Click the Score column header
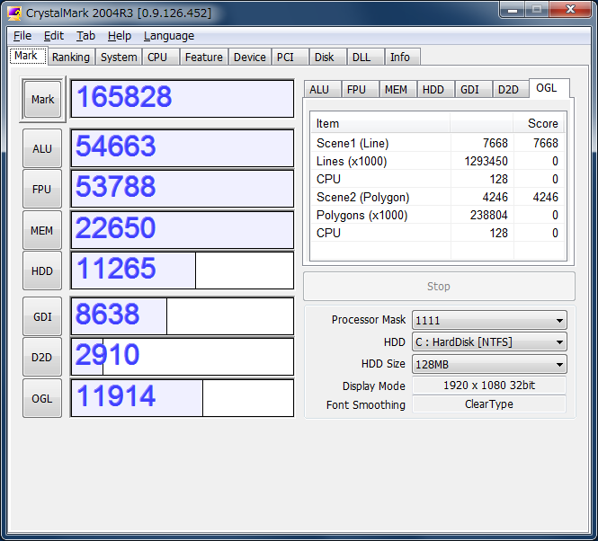598x541 pixels. pyautogui.click(x=542, y=123)
